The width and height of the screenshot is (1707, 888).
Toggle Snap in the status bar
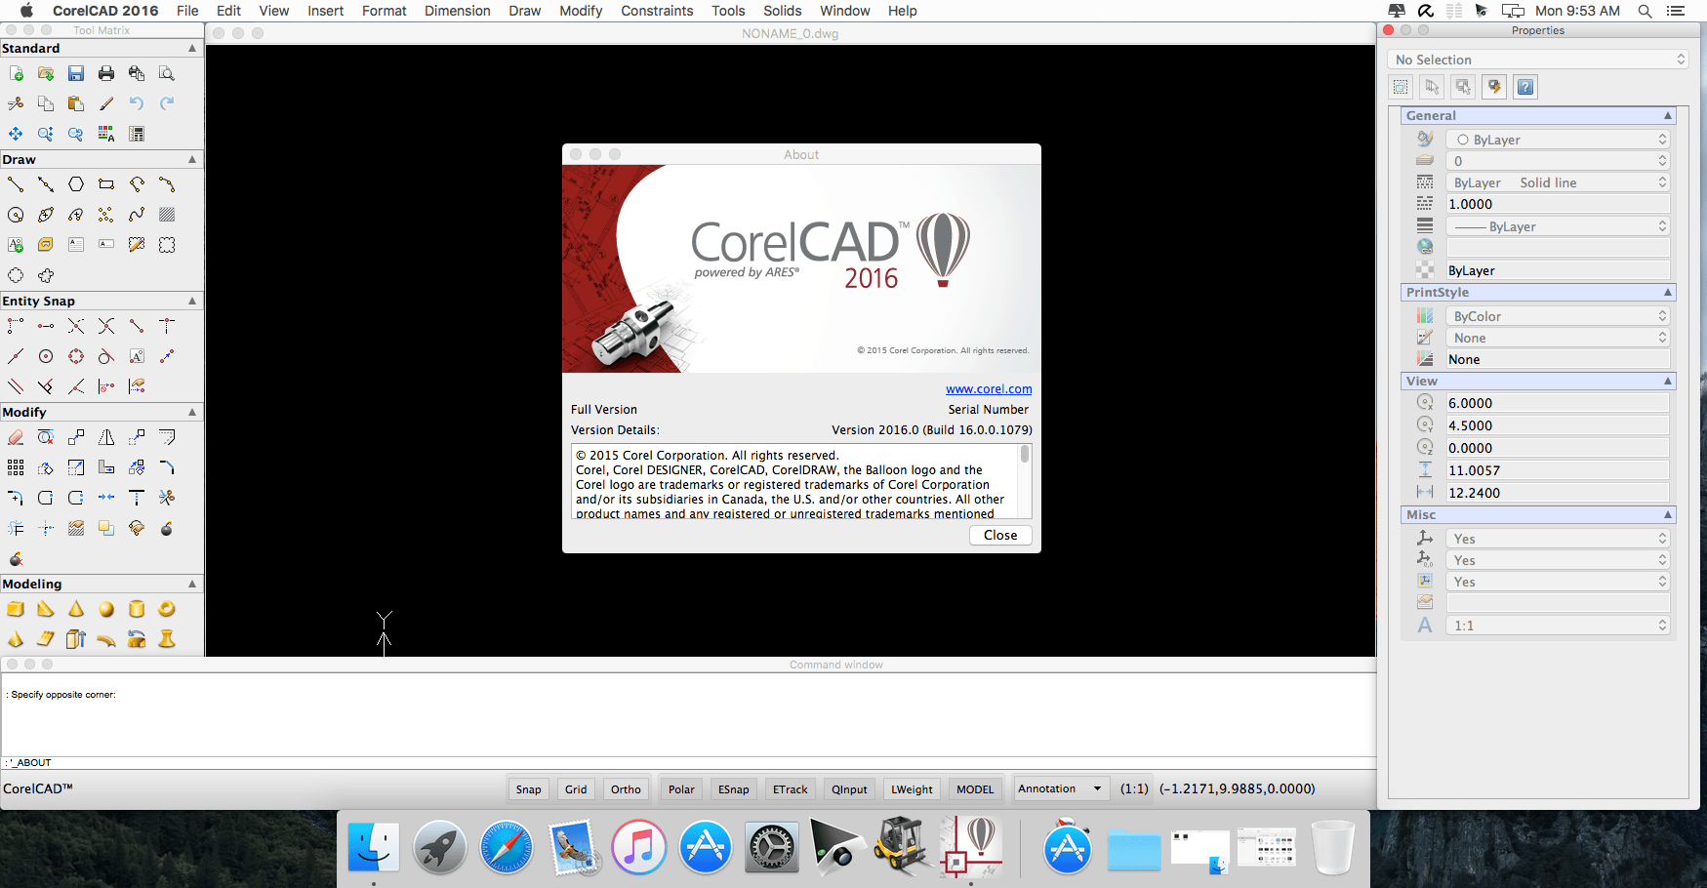pos(529,789)
